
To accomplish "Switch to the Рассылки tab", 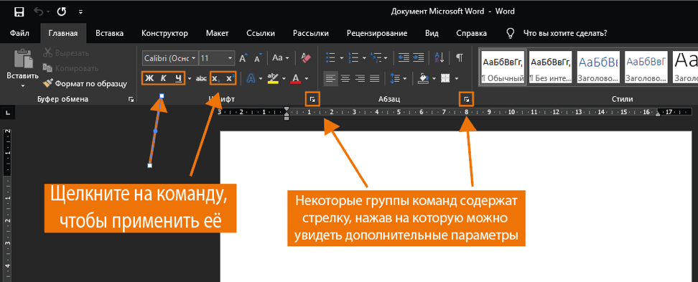I will [311, 33].
